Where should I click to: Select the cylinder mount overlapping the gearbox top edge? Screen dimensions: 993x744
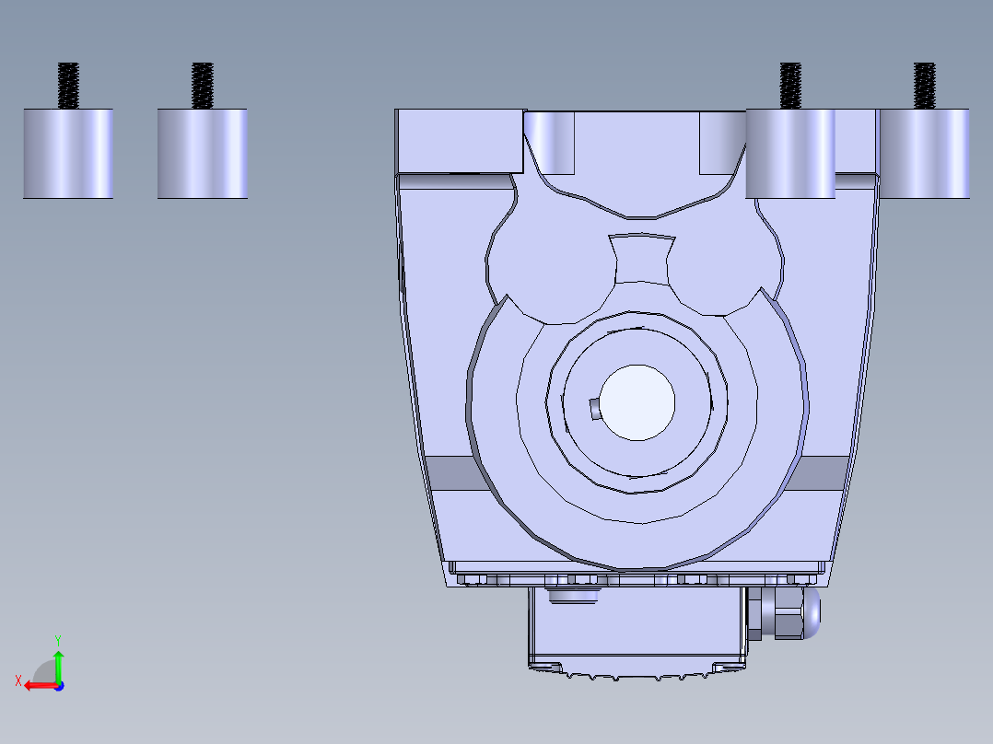coord(790,154)
